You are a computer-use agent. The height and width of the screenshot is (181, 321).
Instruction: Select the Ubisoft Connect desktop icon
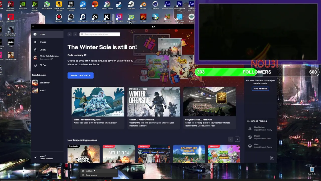tap(107, 6)
